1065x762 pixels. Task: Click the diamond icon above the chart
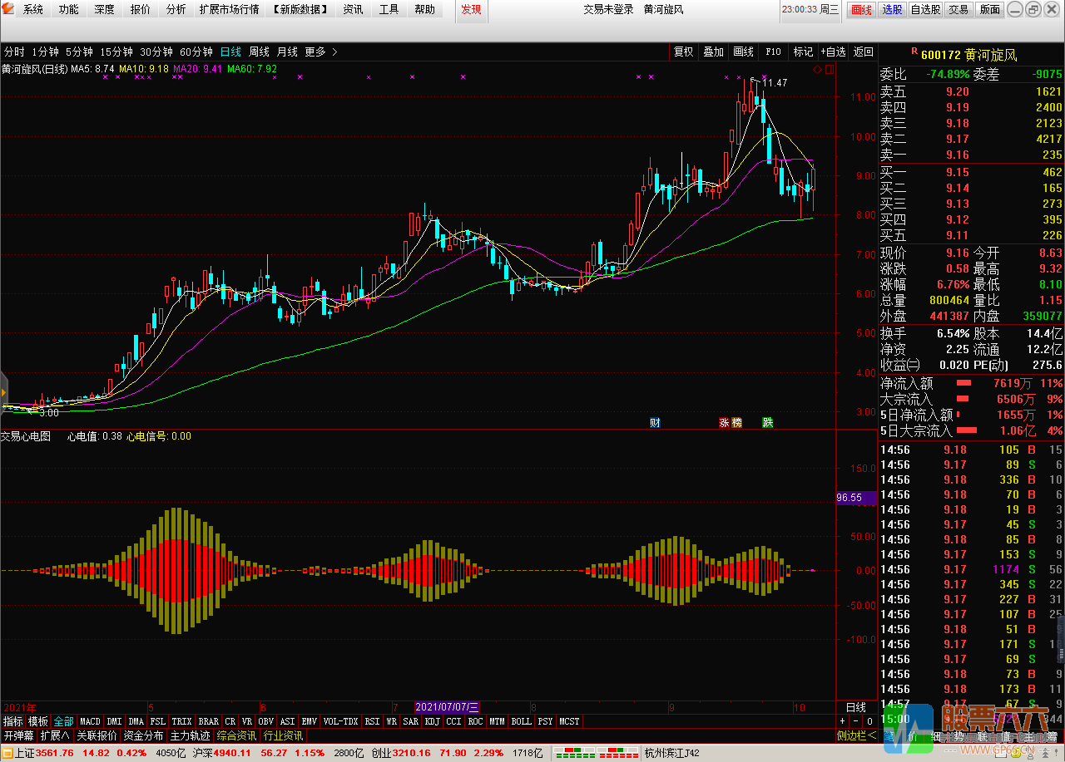[818, 69]
